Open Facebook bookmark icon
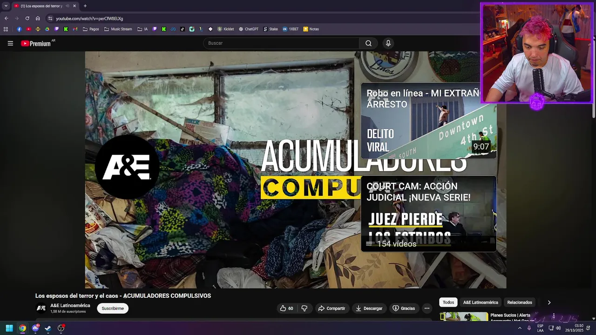This screenshot has height=335, width=596. coord(19,29)
